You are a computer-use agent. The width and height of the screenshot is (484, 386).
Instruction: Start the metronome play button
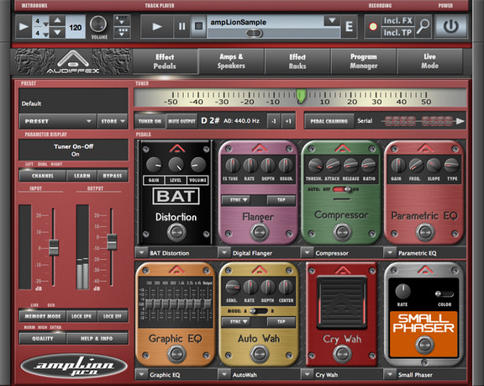click(24, 27)
